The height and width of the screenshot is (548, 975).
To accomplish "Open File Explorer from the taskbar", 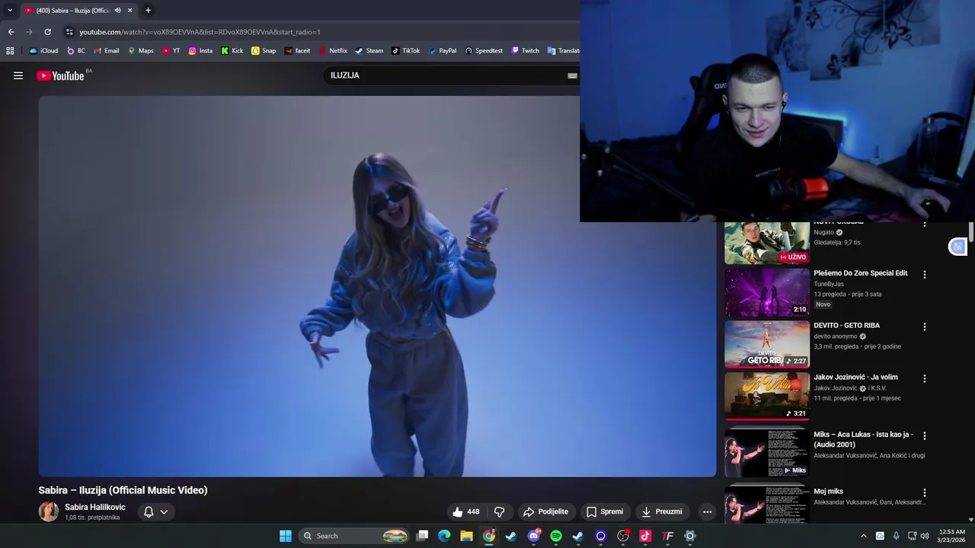I will (x=466, y=536).
